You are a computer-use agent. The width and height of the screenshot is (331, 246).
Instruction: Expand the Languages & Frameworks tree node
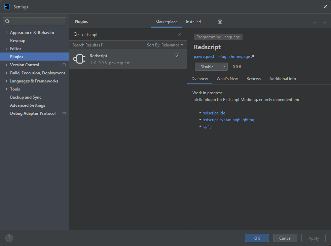click(x=6, y=81)
